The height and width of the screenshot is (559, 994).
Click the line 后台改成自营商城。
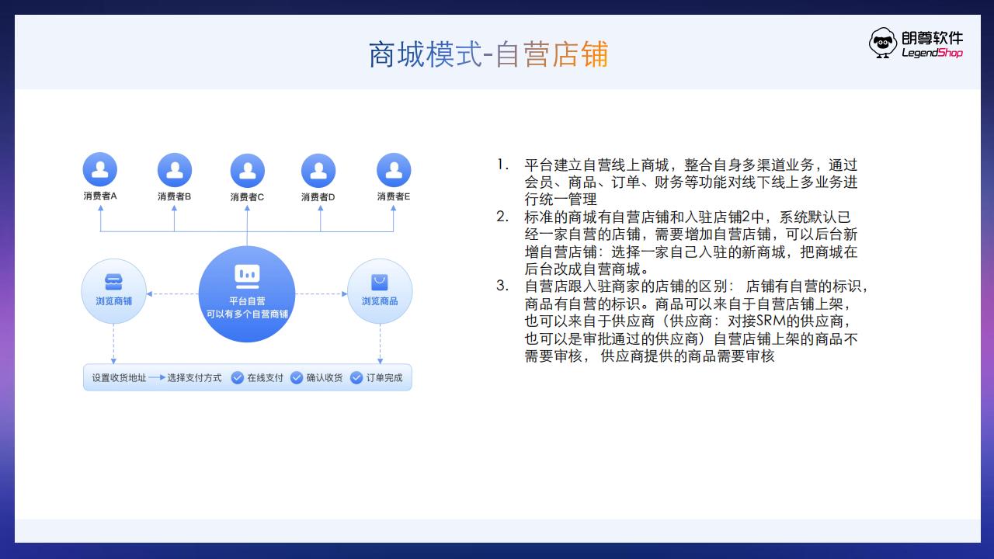click(x=587, y=269)
